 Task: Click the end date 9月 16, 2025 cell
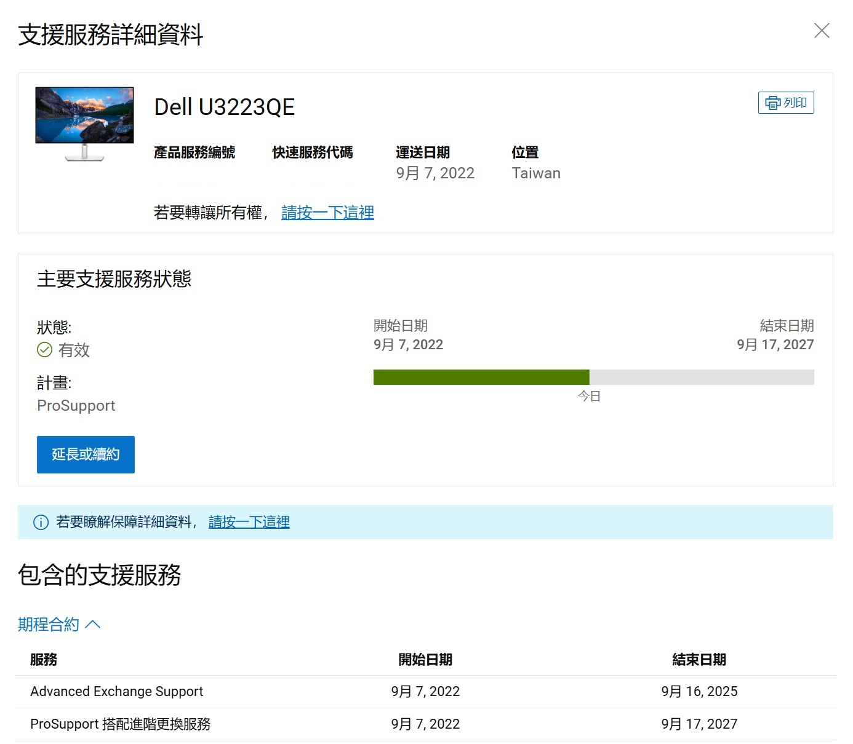pos(699,692)
